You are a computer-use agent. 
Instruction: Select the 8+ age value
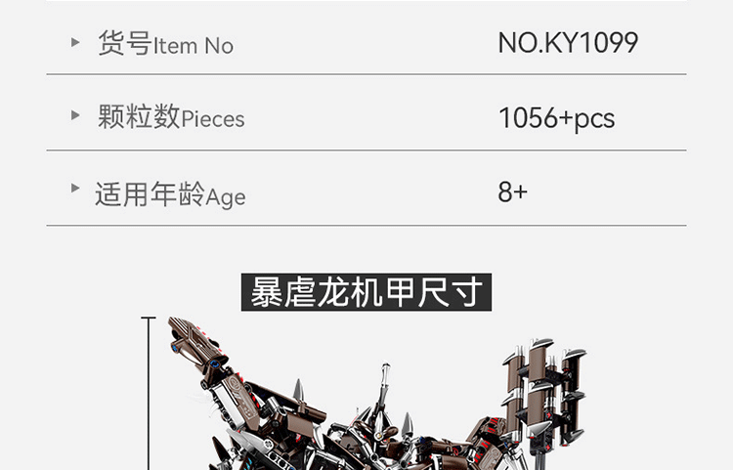(512, 192)
